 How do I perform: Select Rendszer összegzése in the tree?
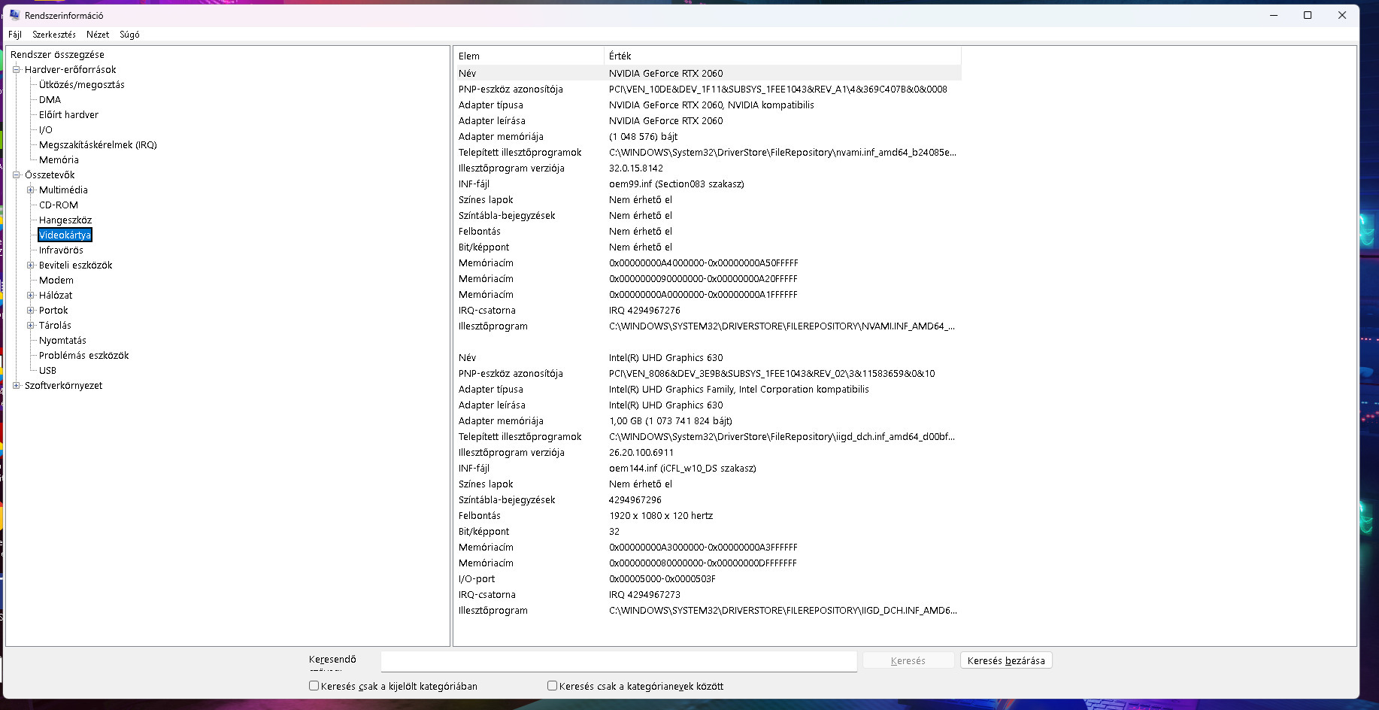(x=57, y=54)
